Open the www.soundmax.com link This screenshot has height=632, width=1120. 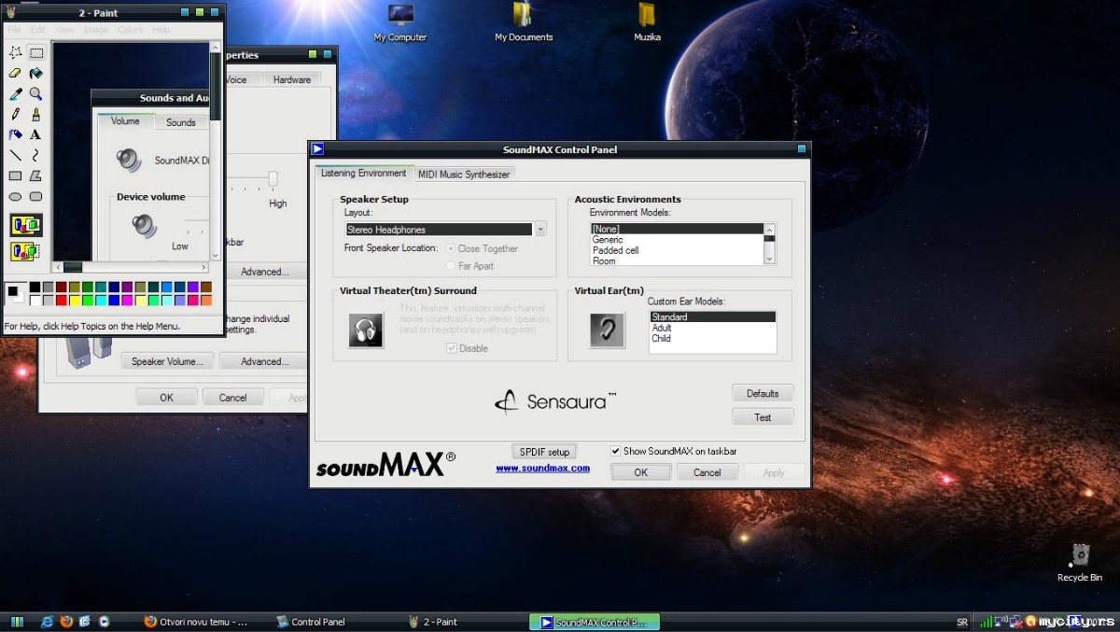pos(542,469)
